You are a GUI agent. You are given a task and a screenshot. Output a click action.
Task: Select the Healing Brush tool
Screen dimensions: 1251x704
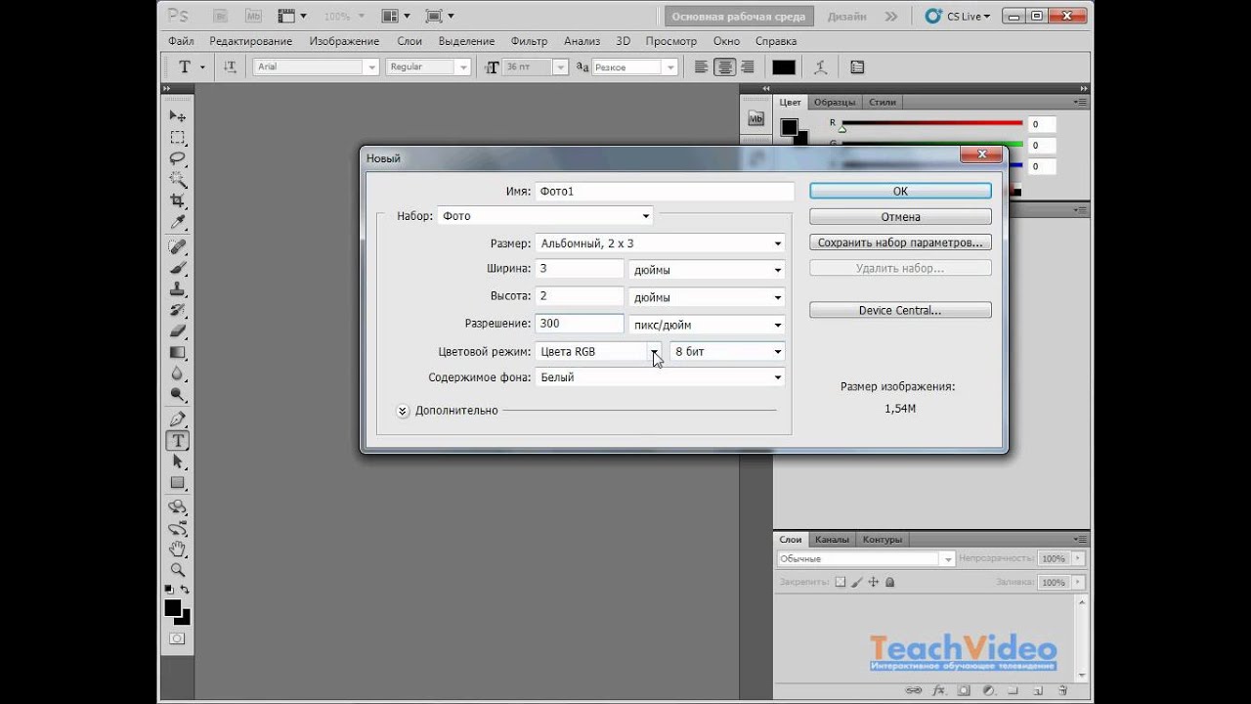tap(177, 246)
